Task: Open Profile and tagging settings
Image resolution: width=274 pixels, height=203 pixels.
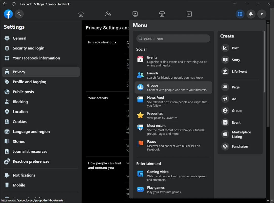Action: [x=29, y=82]
